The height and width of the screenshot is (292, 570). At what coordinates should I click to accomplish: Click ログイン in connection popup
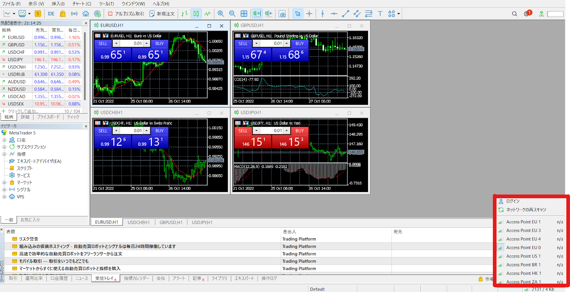coord(513,201)
